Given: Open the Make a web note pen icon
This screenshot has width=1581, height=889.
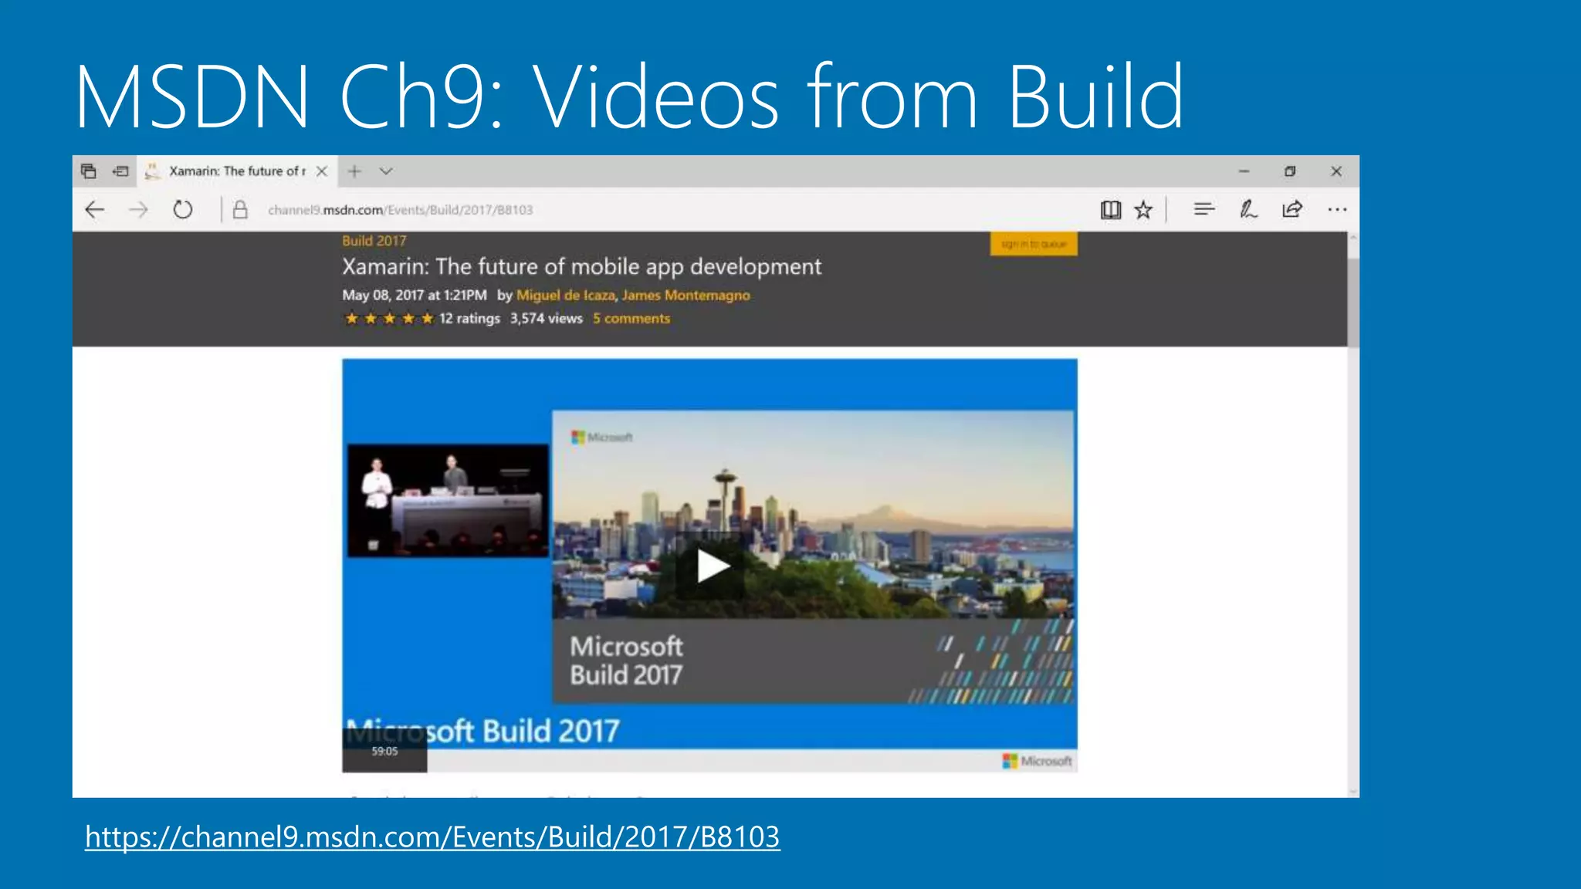Looking at the screenshot, I should click(1248, 209).
